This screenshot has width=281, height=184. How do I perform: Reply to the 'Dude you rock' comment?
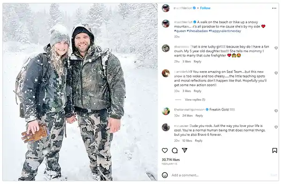click(x=199, y=141)
